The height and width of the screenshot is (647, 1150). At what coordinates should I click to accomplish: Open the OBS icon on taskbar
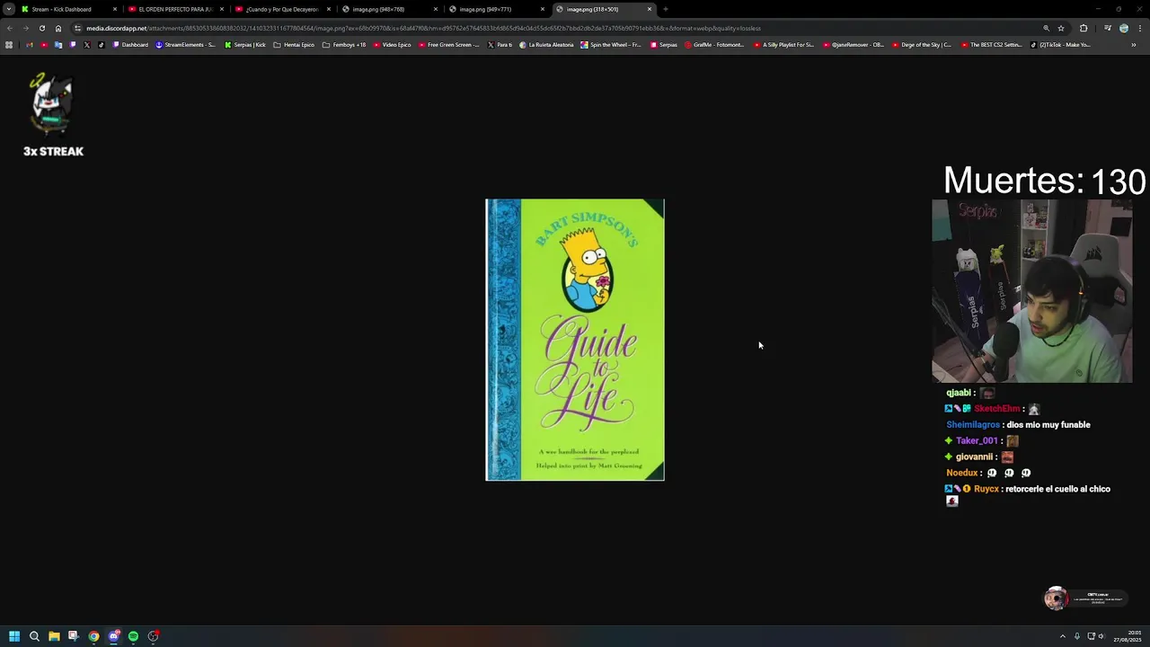(154, 636)
